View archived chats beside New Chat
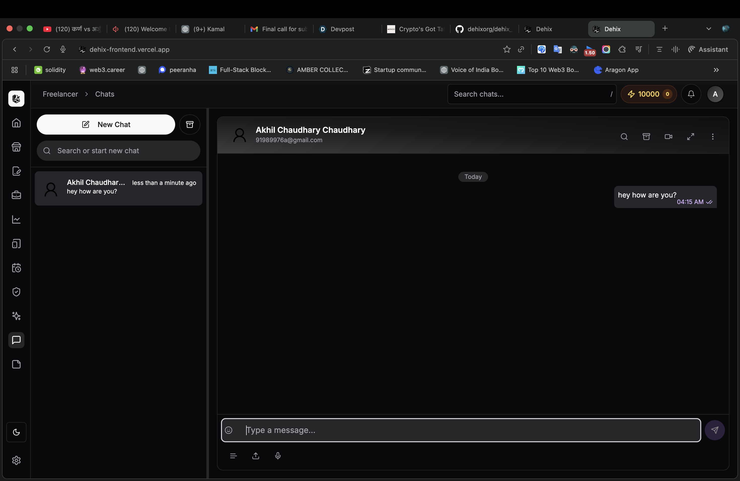Viewport: 740px width, 481px height. [189, 125]
